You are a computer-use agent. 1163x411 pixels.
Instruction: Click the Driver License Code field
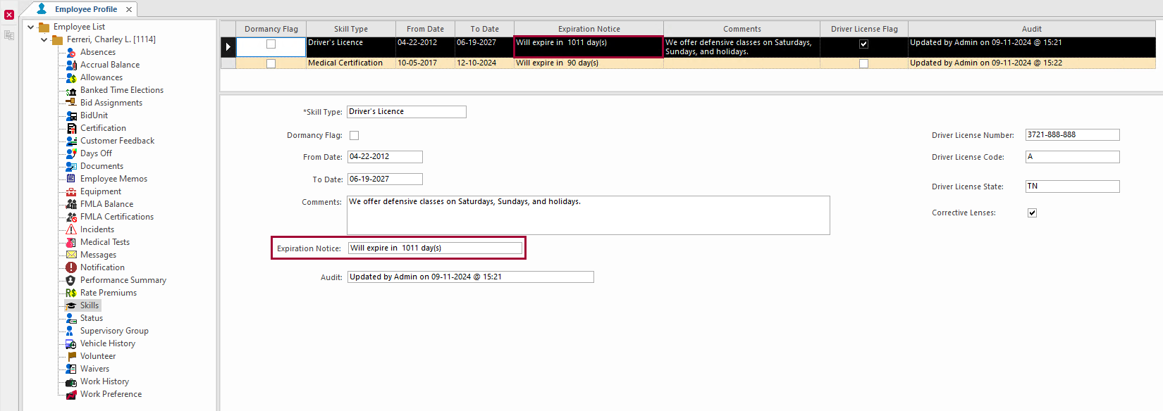(1072, 157)
